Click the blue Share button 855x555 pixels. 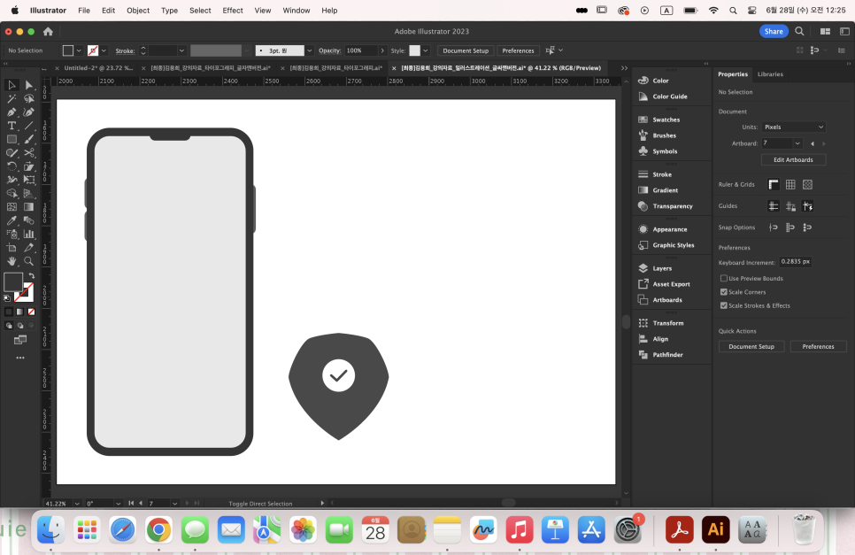tap(774, 31)
